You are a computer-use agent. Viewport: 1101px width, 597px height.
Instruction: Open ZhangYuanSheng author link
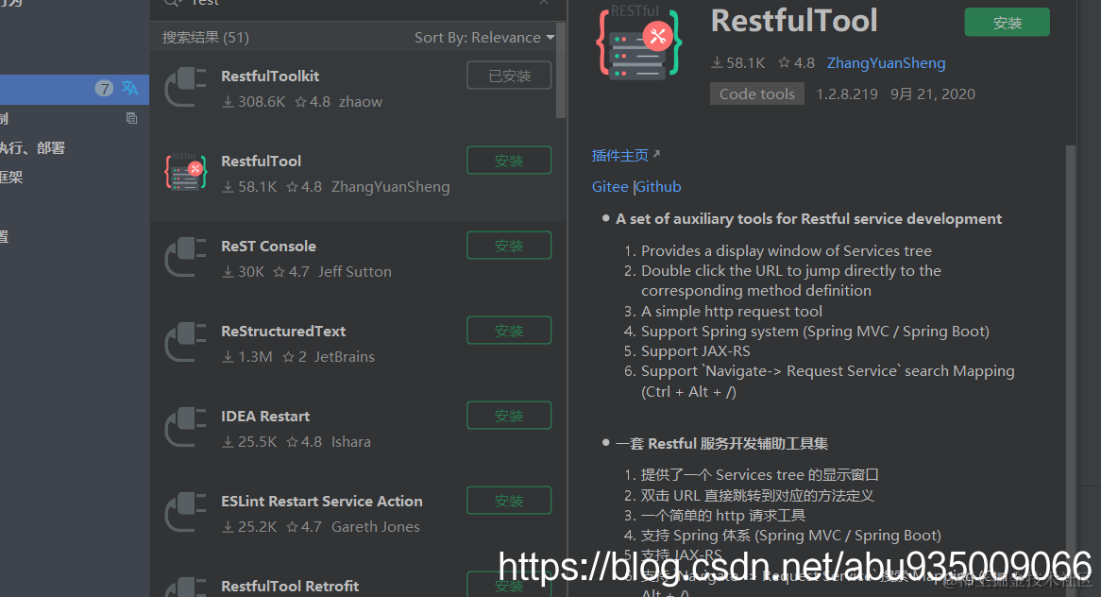886,63
